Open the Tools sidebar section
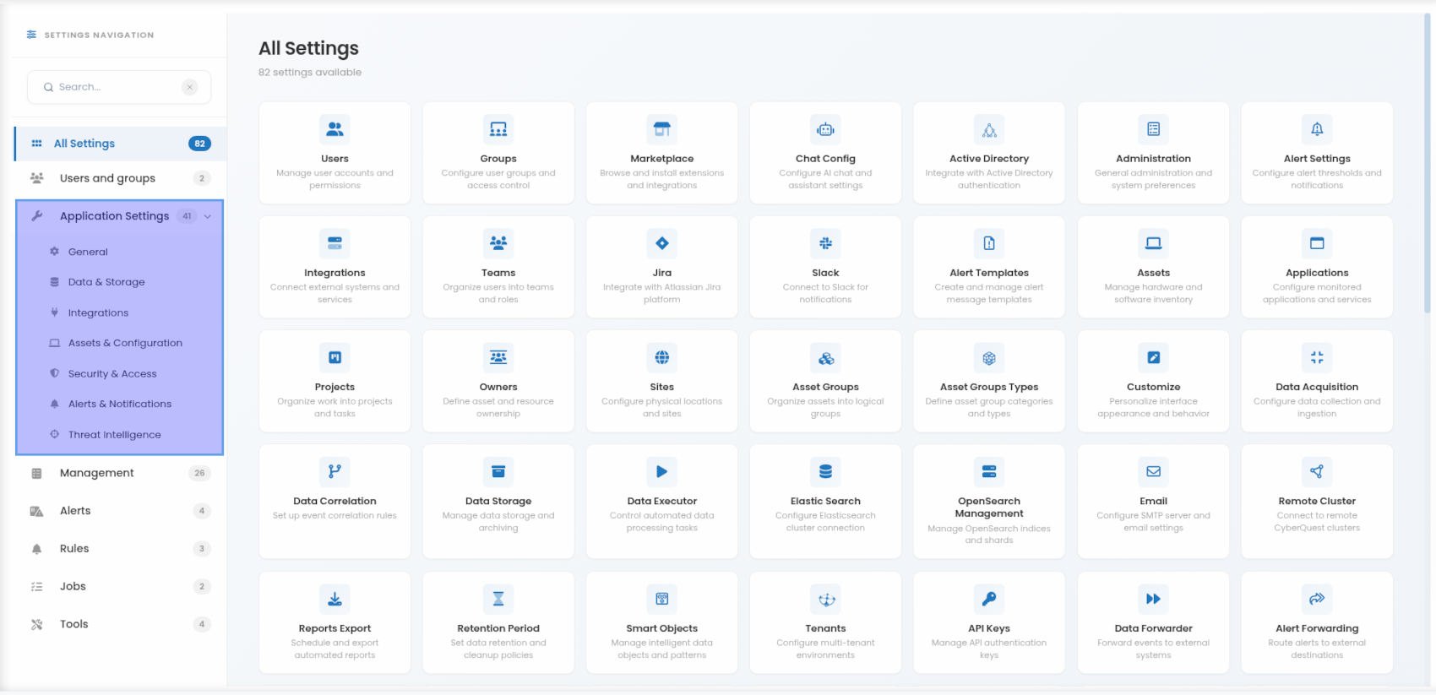The width and height of the screenshot is (1436, 695). [121, 624]
